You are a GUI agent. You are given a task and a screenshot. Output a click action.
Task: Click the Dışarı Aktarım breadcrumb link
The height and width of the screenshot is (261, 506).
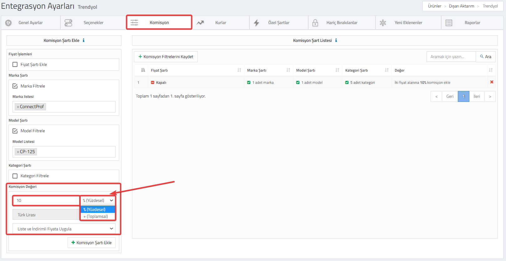pos(461,6)
